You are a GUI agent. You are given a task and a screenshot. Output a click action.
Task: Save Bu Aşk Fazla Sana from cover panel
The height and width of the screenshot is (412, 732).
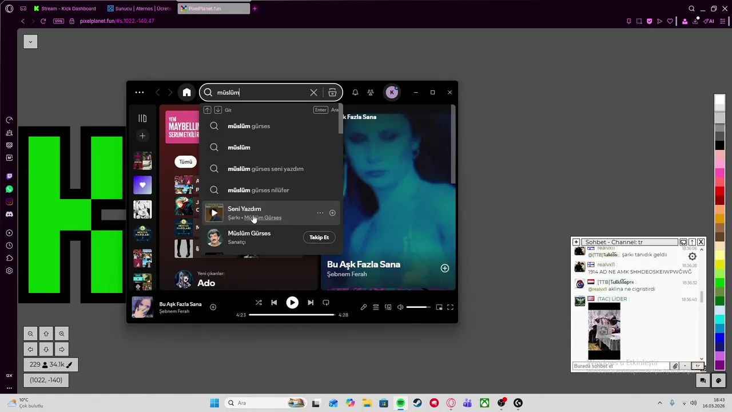[x=445, y=268]
